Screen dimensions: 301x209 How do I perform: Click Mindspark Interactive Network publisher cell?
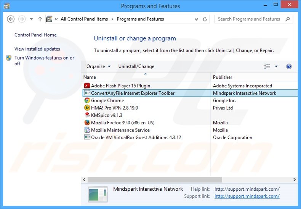coord(245,93)
